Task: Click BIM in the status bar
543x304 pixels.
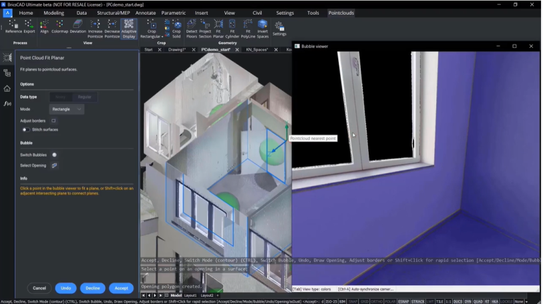Action: 342,301
